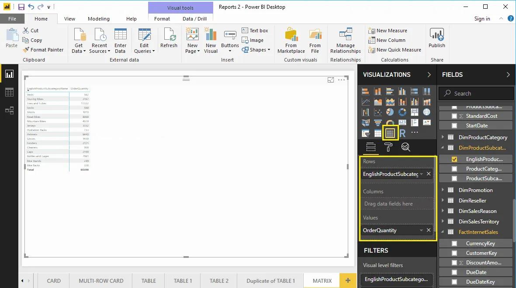This screenshot has width=516, height=288.
Task: Enable the StartDate field checkbox
Action: (x=454, y=125)
